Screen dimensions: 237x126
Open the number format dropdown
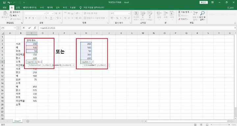pos(129,13)
